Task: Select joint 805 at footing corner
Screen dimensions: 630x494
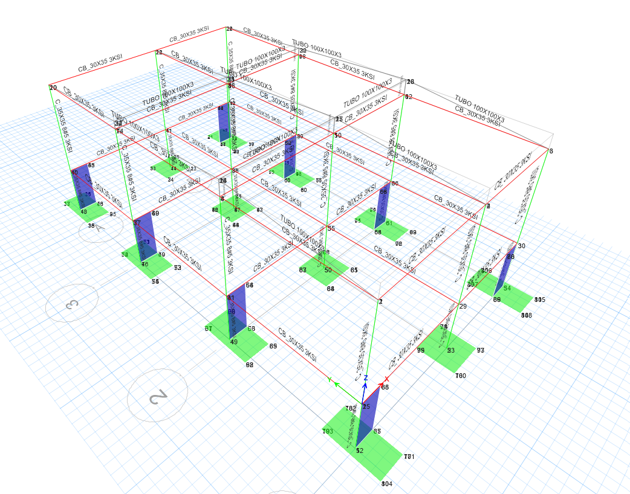Action: tap(540, 300)
